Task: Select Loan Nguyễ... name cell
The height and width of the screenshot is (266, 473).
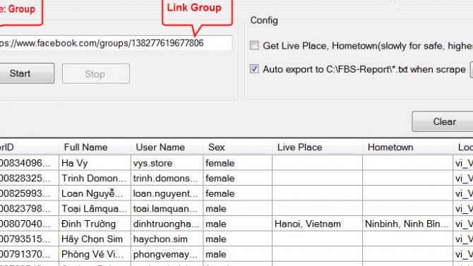Action: pyautogui.click(x=95, y=193)
